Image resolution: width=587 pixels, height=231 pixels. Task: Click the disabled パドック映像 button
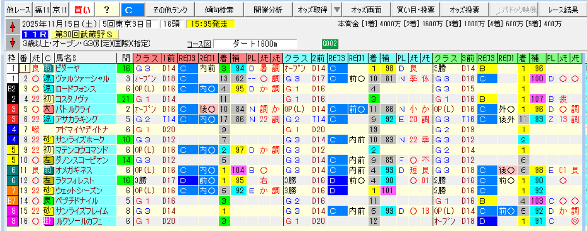[x=514, y=10]
